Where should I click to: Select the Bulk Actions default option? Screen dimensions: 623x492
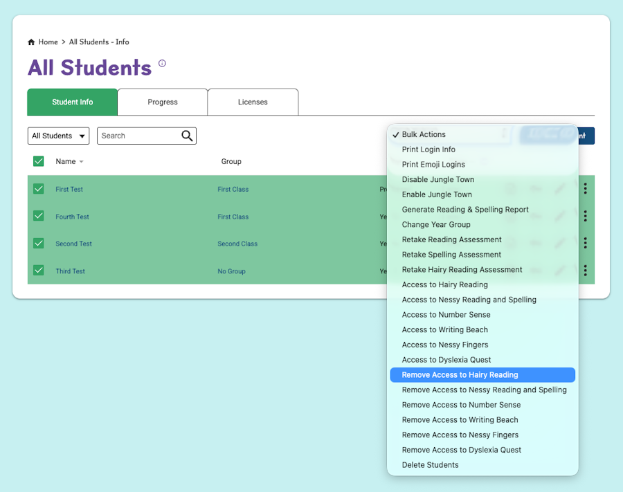click(482, 134)
